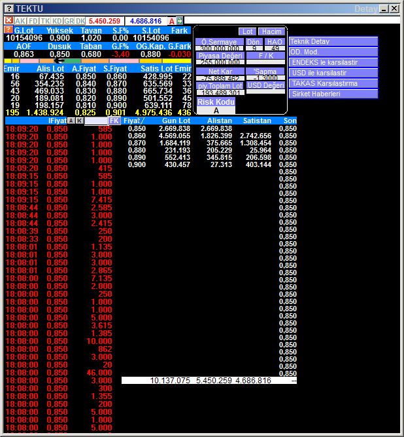The width and height of the screenshot is (404, 437).
Task: Click the small A button beside IFiyat
Action: (71, 121)
